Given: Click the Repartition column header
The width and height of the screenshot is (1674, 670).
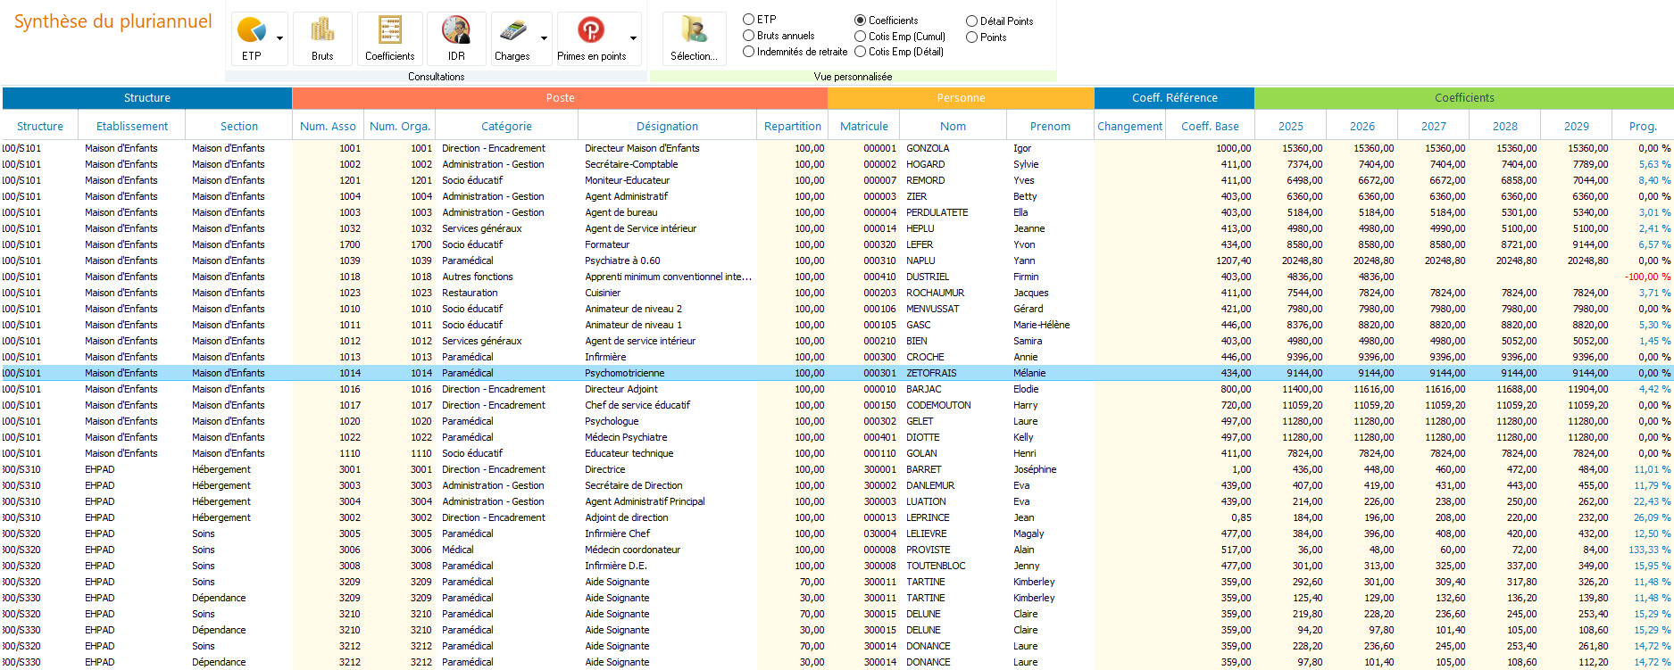Looking at the screenshot, I should 793,126.
